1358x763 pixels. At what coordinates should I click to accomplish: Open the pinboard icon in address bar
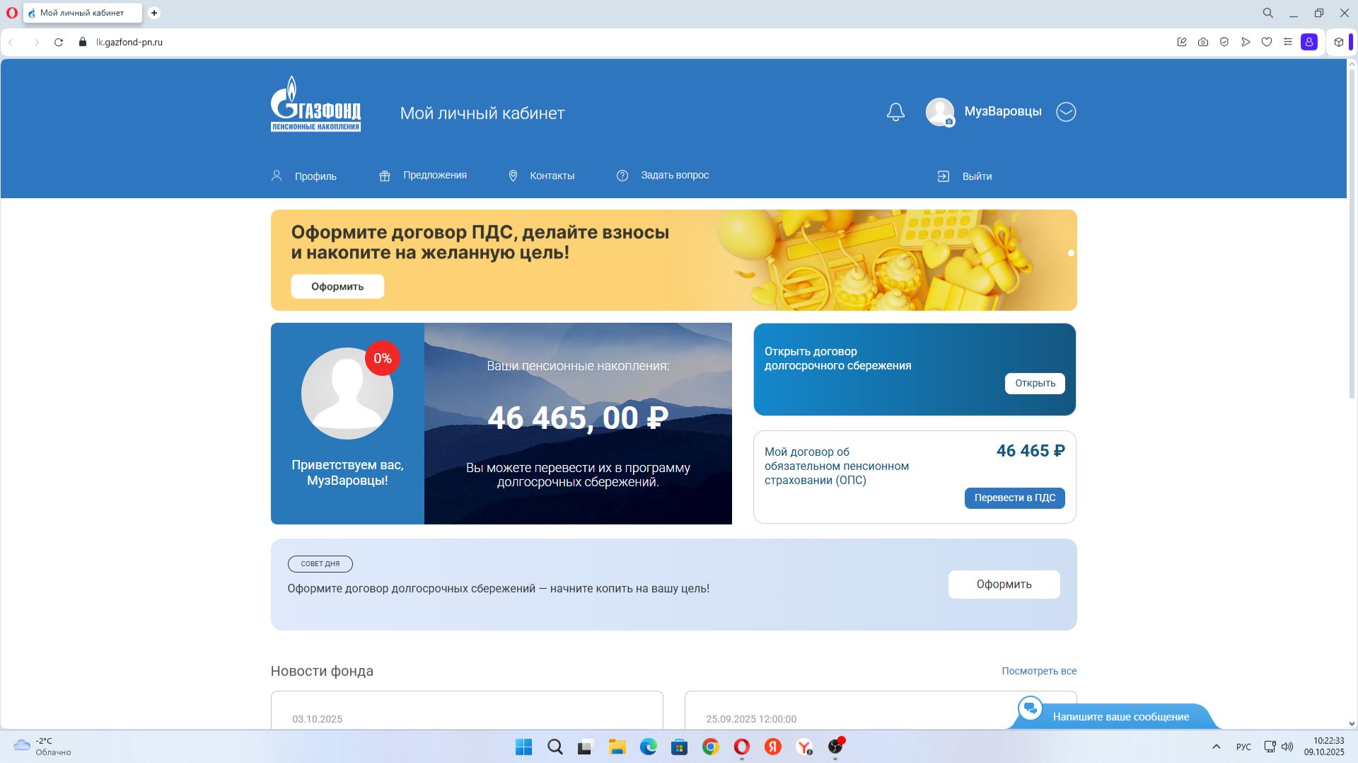tap(1182, 42)
